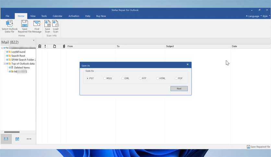Click Select Outlook Data File icon
The width and height of the screenshot is (271, 157).
click(x=9, y=23)
